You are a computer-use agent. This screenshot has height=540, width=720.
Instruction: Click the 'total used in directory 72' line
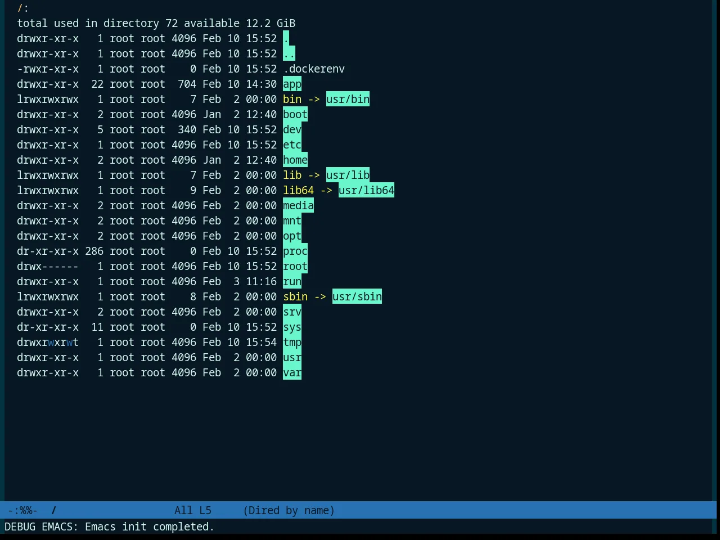pos(97,24)
